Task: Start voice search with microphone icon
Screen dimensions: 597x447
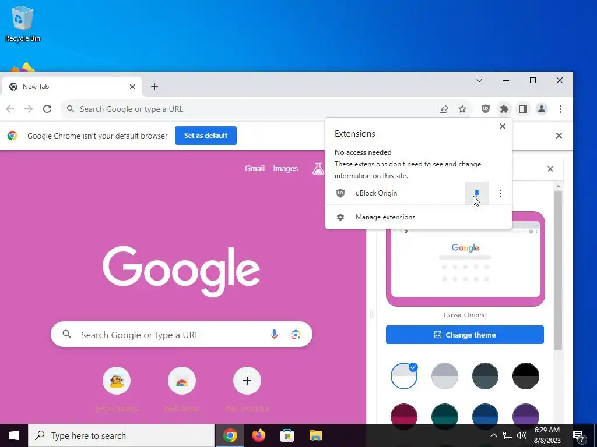Action: 274,335
